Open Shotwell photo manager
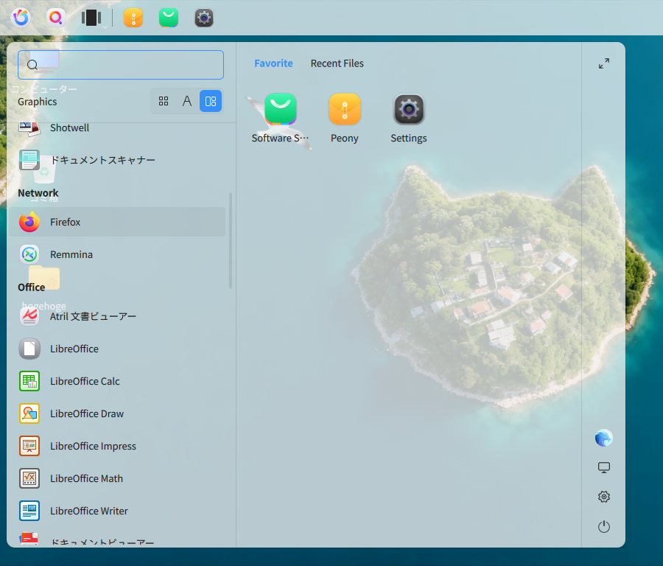 (x=116, y=127)
